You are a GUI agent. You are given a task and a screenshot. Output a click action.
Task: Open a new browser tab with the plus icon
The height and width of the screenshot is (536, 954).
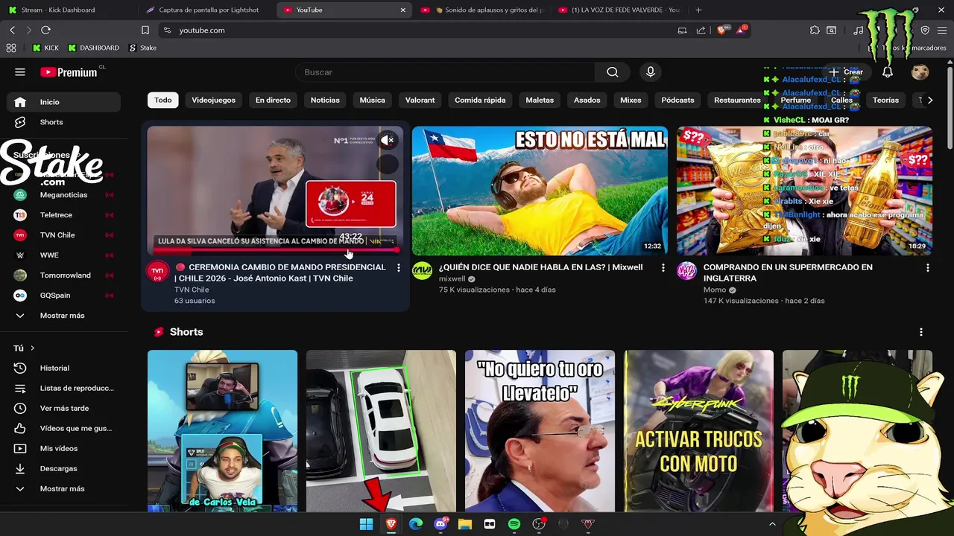pos(698,10)
